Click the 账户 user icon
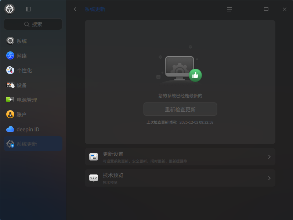 point(10,114)
